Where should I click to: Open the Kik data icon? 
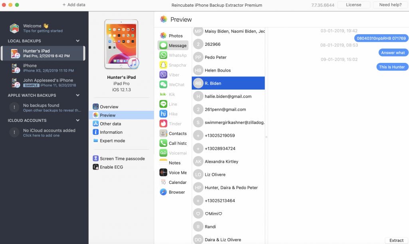point(163,94)
